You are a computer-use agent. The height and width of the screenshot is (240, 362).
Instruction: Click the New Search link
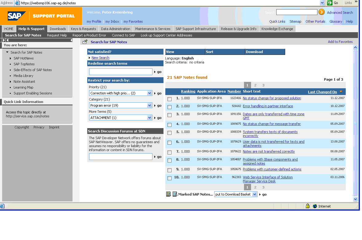[x=100, y=58]
